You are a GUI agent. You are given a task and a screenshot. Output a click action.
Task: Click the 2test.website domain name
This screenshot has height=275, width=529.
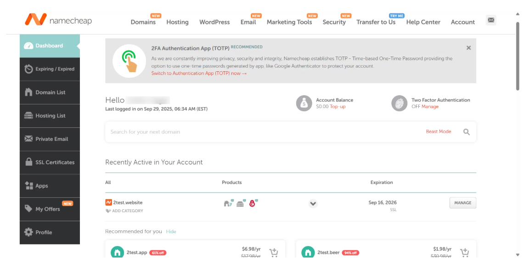click(x=128, y=202)
